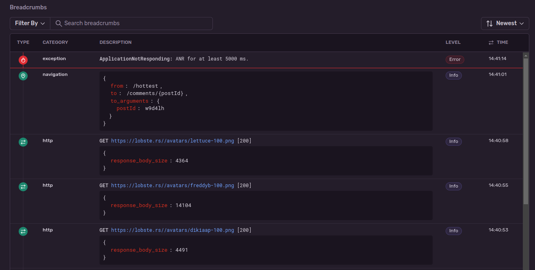Click the TYPE column header
Image resolution: width=535 pixels, height=270 pixels.
(23, 42)
